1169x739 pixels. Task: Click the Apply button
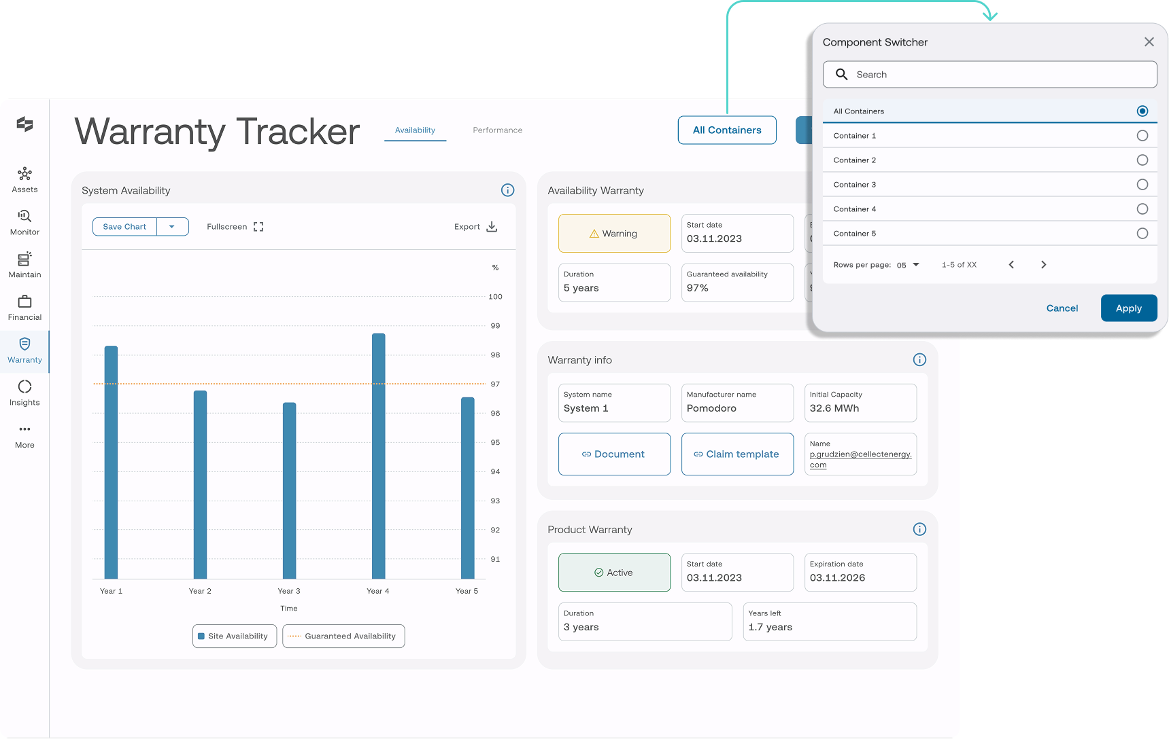[1129, 308]
